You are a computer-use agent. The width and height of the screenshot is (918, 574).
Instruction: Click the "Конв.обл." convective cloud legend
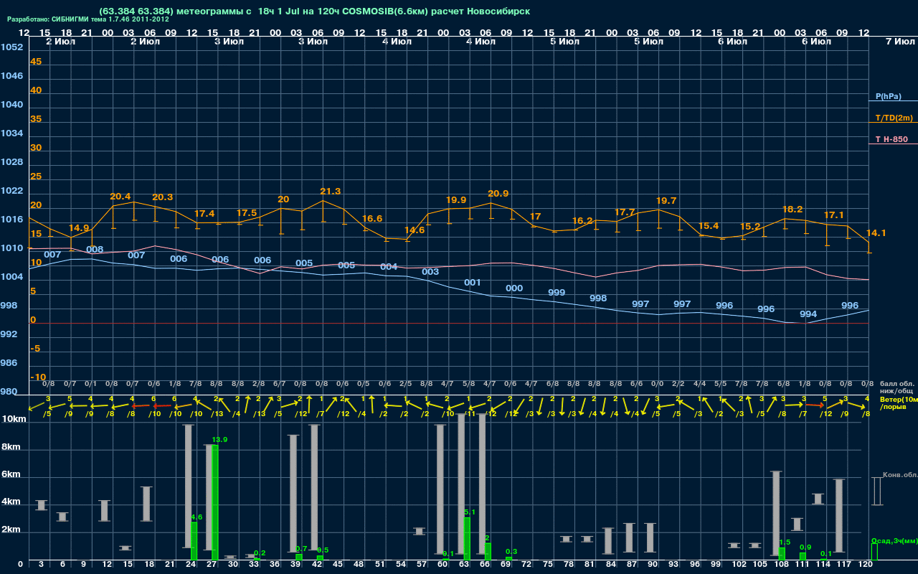900,475
